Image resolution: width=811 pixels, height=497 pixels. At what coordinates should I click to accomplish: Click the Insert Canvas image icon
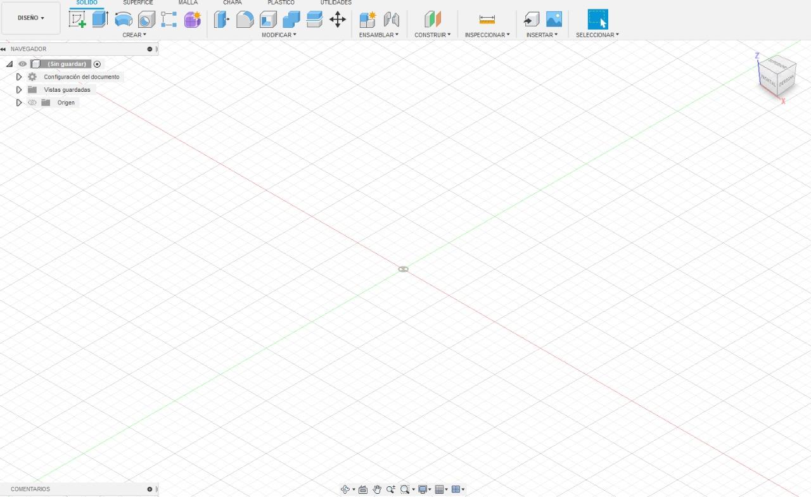click(x=554, y=20)
